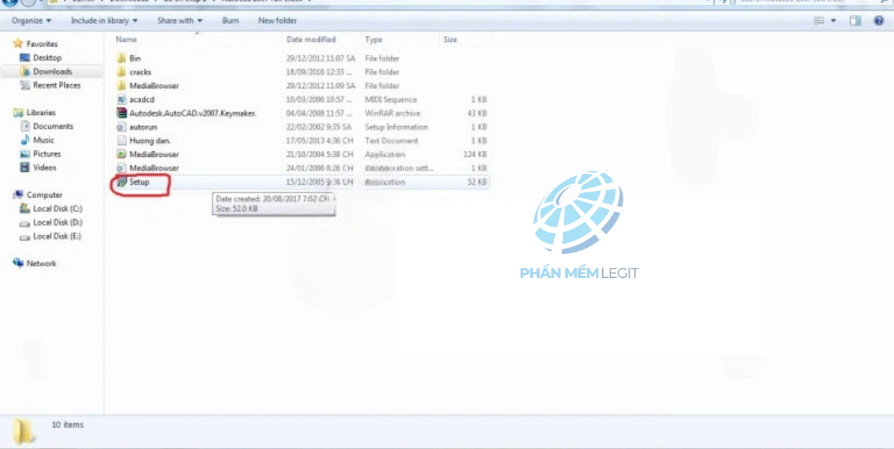Click the Bin folder icon
This screenshot has width=894, height=449.
[121, 58]
